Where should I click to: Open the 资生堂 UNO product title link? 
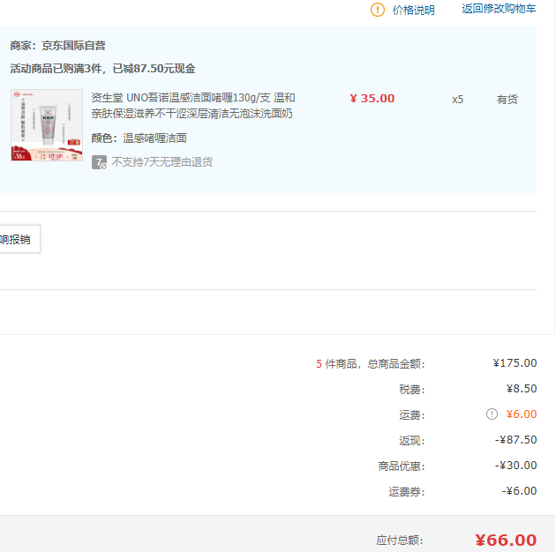pyautogui.click(x=193, y=106)
